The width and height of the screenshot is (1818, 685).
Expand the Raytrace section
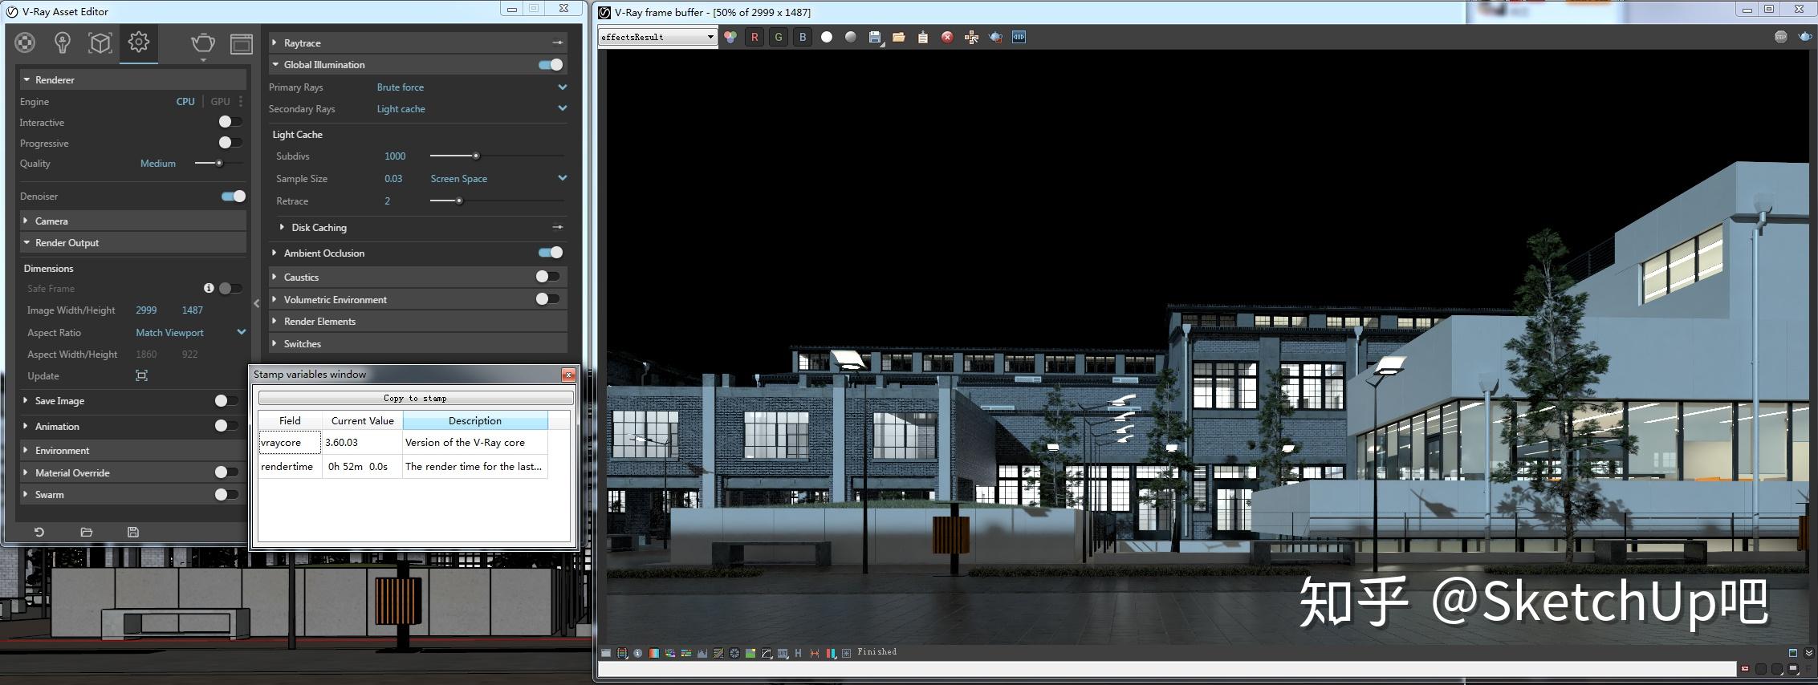418,43
